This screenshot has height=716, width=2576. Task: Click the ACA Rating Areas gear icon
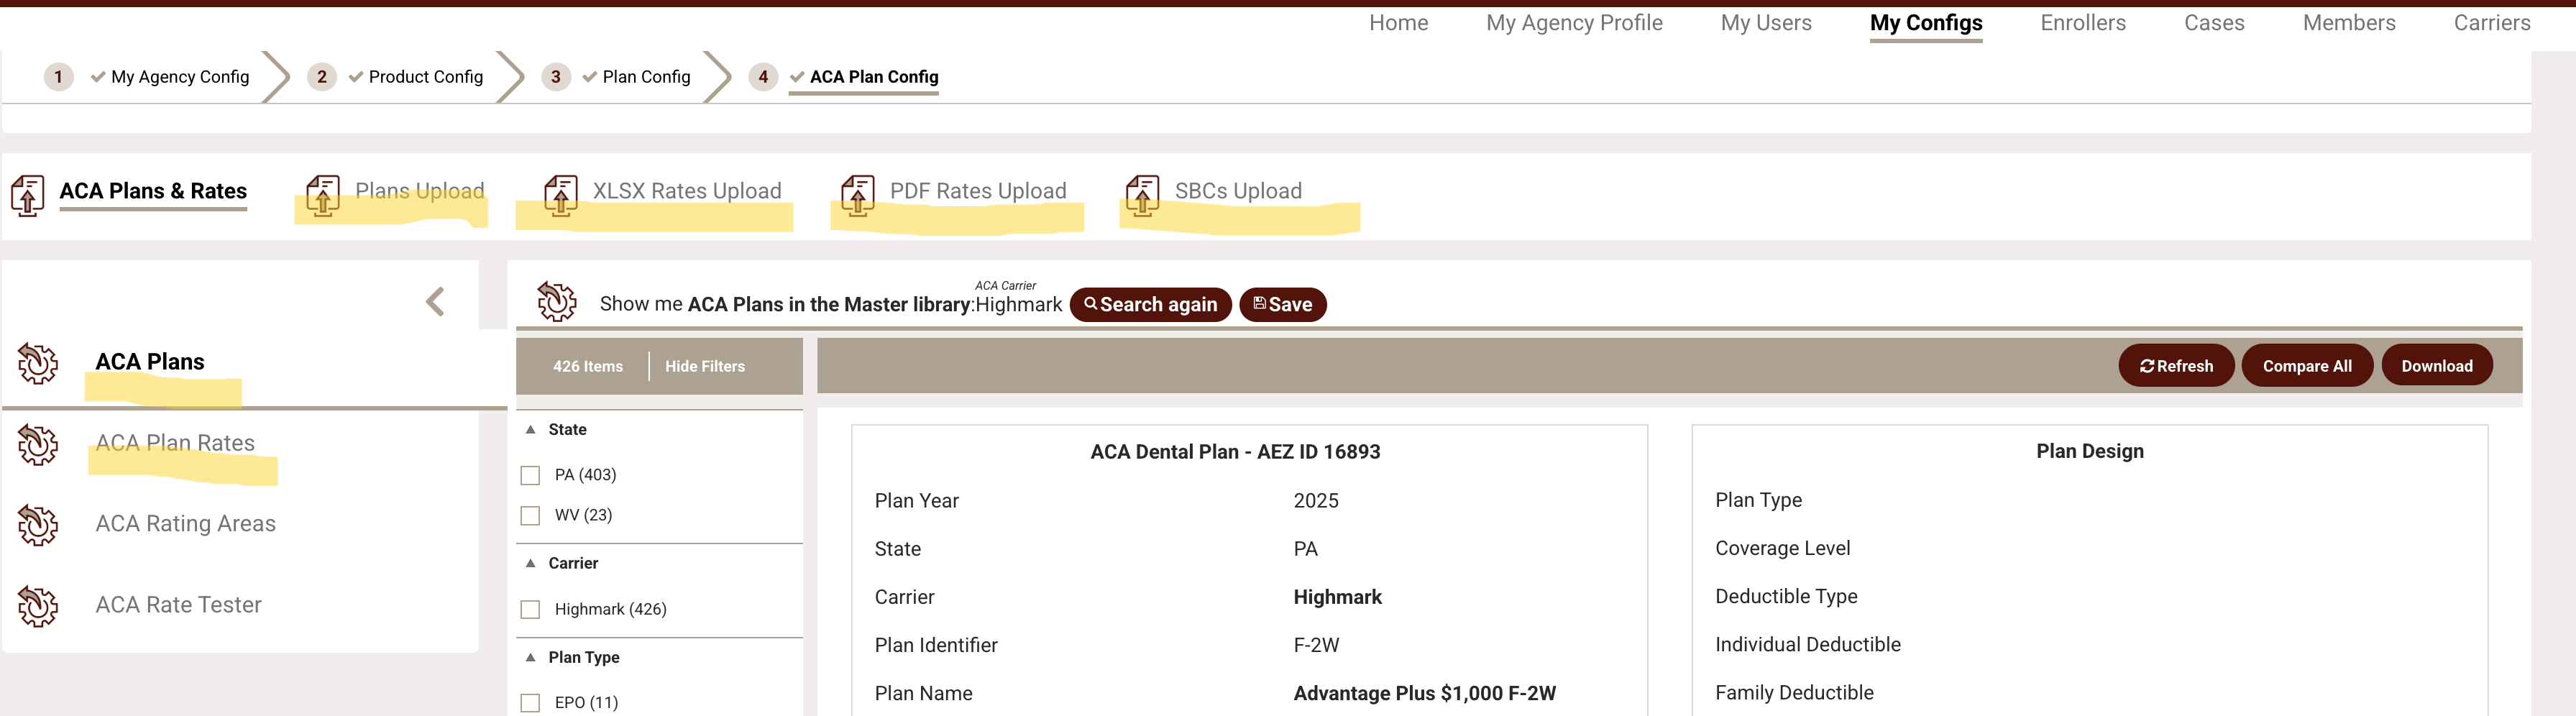click(x=38, y=524)
